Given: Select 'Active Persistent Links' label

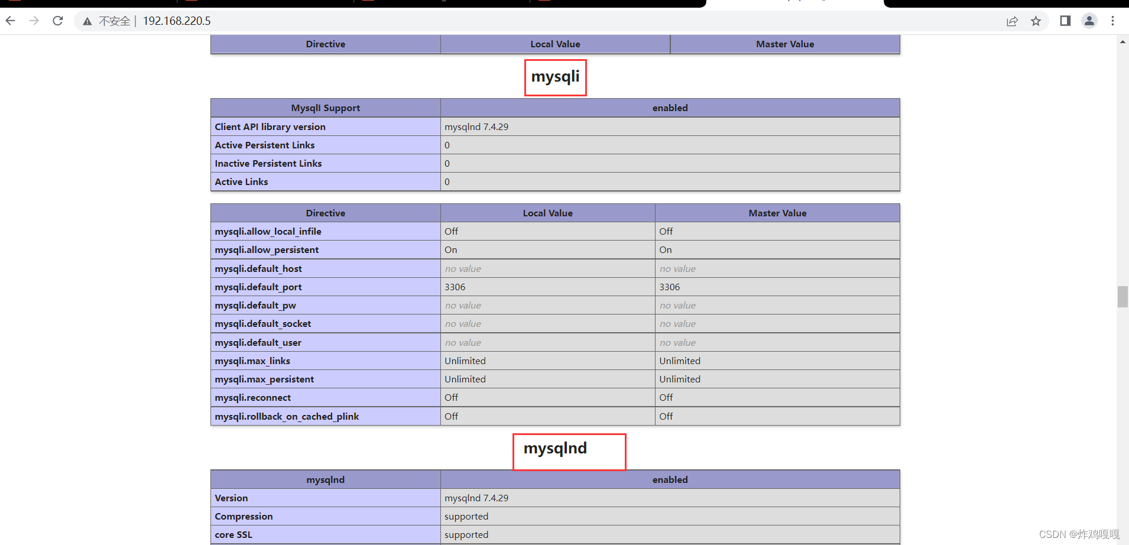Looking at the screenshot, I should 265,145.
